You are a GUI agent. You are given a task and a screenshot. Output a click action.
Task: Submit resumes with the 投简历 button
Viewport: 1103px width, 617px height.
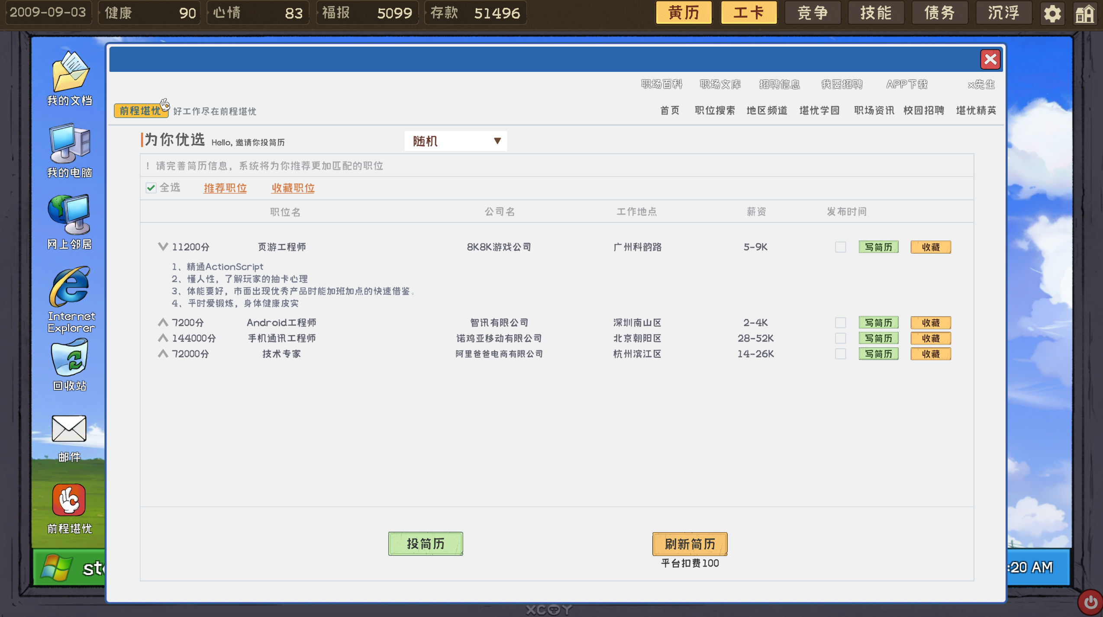pos(425,543)
